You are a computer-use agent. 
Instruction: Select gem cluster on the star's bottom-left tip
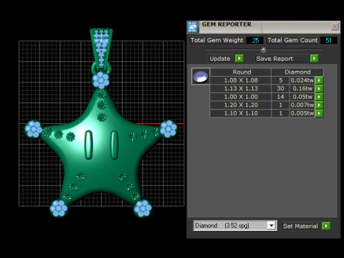59,209
